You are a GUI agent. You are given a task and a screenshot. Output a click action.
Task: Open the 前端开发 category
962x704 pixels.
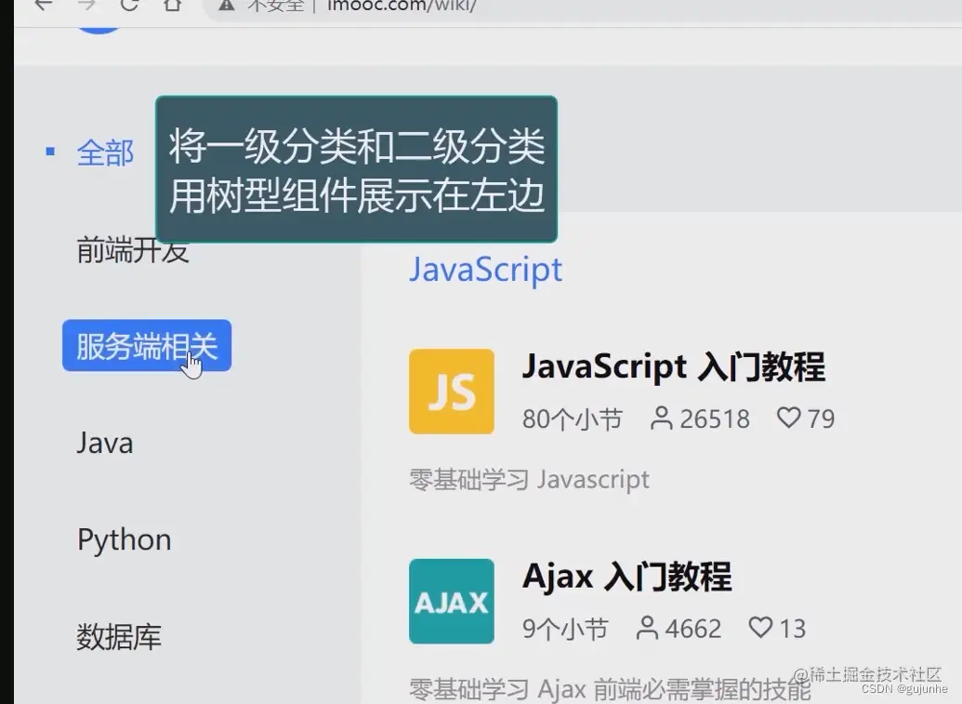[x=133, y=250]
